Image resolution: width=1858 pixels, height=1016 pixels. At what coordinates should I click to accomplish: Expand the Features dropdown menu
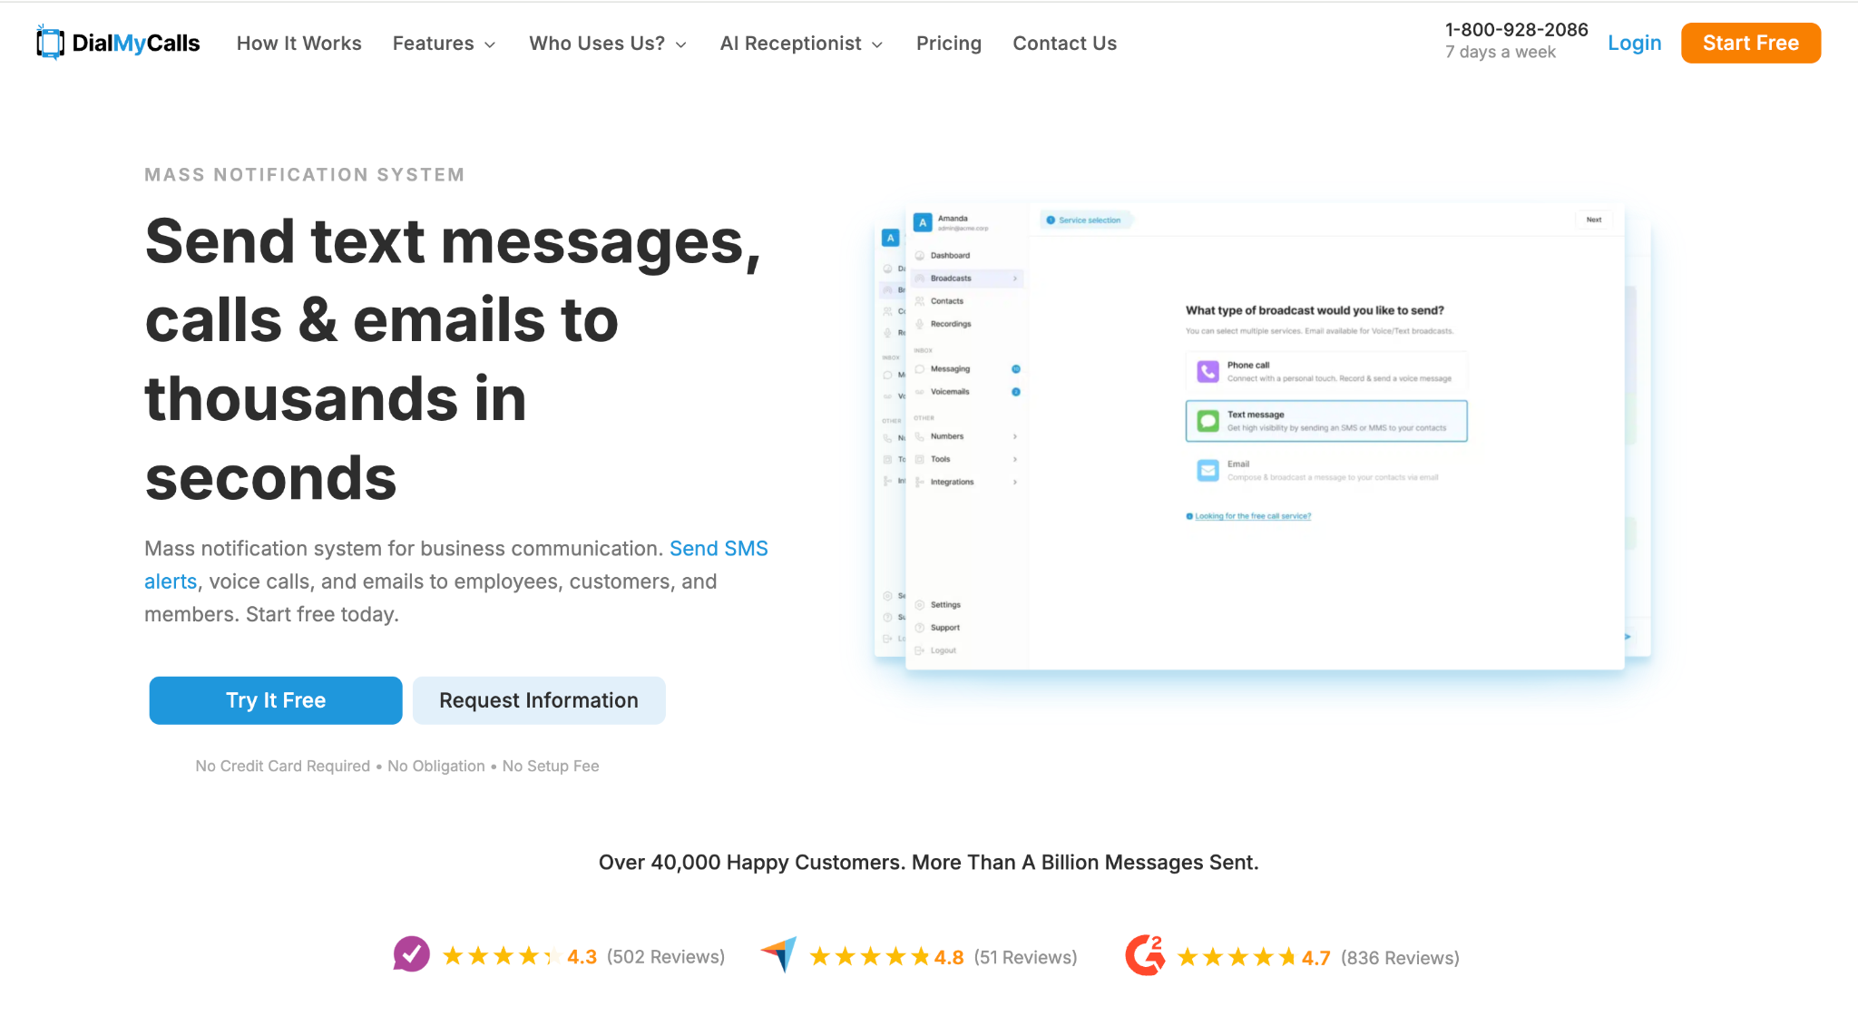coord(444,44)
